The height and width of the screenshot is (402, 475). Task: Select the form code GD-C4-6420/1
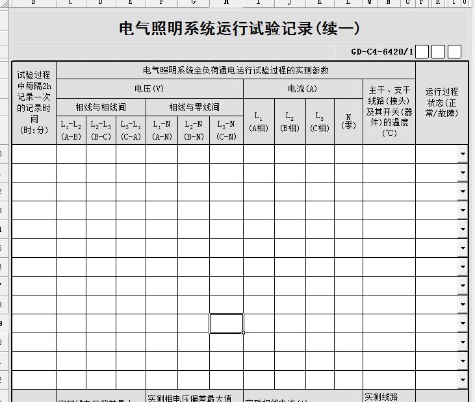(382, 52)
